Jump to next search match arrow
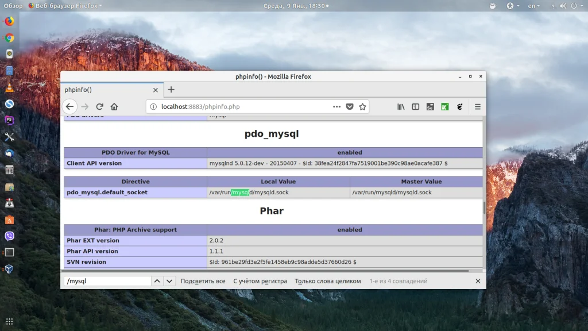Viewport: 588px width, 331px height. (169, 281)
